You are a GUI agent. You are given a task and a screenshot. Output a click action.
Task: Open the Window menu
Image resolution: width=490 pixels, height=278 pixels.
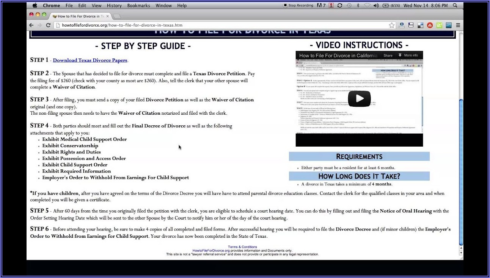click(x=164, y=5)
